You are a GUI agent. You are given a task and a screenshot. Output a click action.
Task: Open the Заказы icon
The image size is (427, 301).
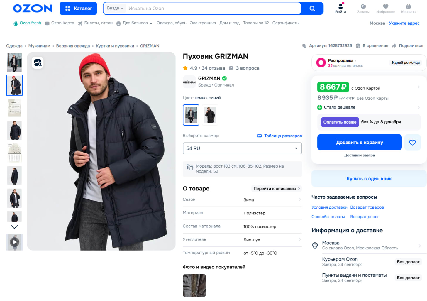(x=363, y=6)
